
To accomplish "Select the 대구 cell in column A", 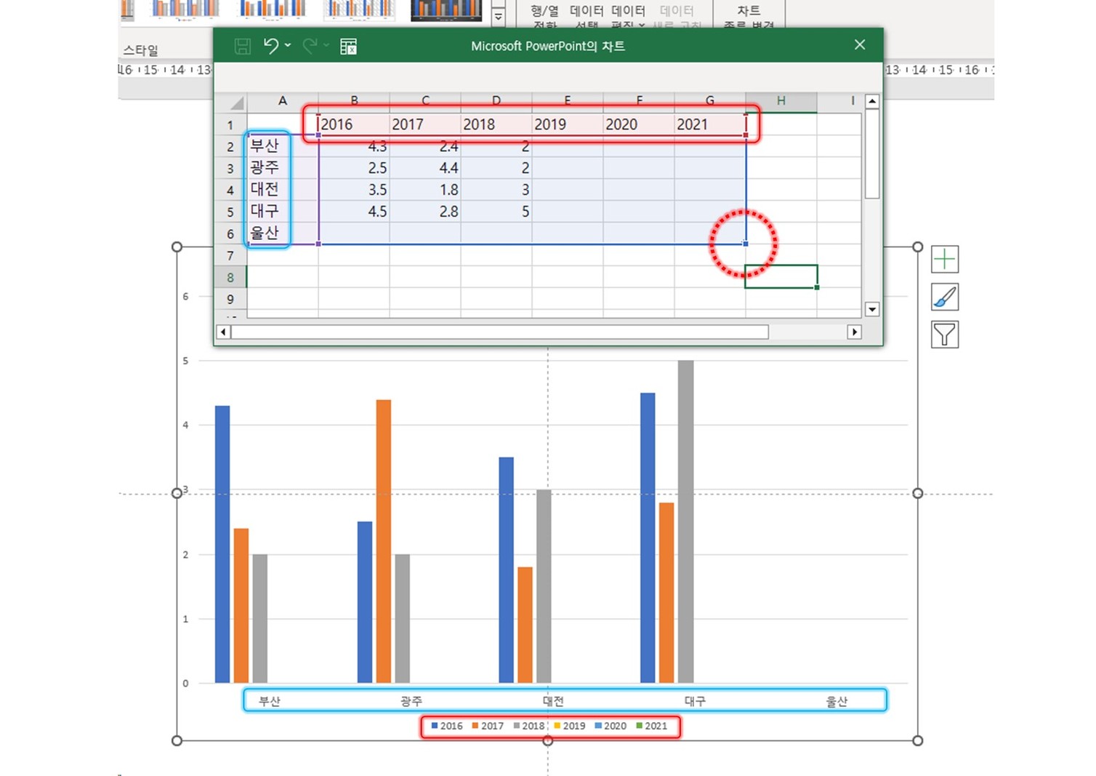I will point(283,212).
